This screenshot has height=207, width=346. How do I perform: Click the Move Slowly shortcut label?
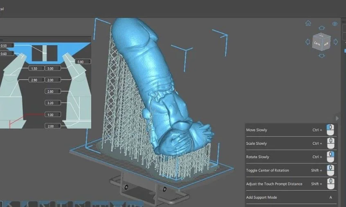256,130
